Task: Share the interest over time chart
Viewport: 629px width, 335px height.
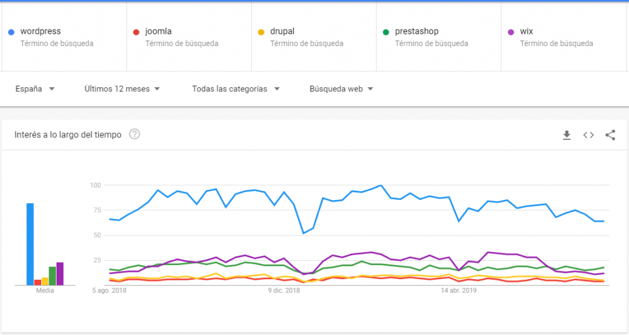Action: tap(610, 135)
